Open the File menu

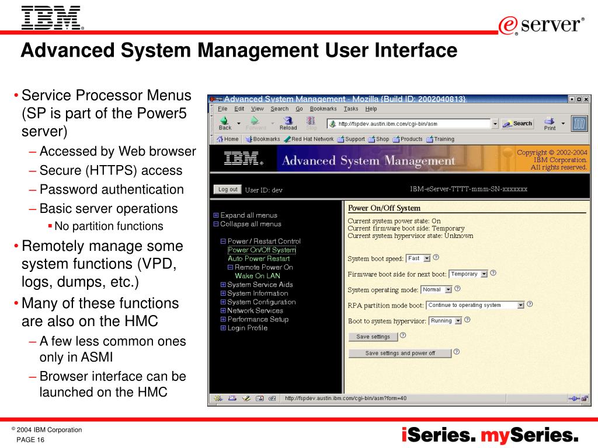(222, 109)
